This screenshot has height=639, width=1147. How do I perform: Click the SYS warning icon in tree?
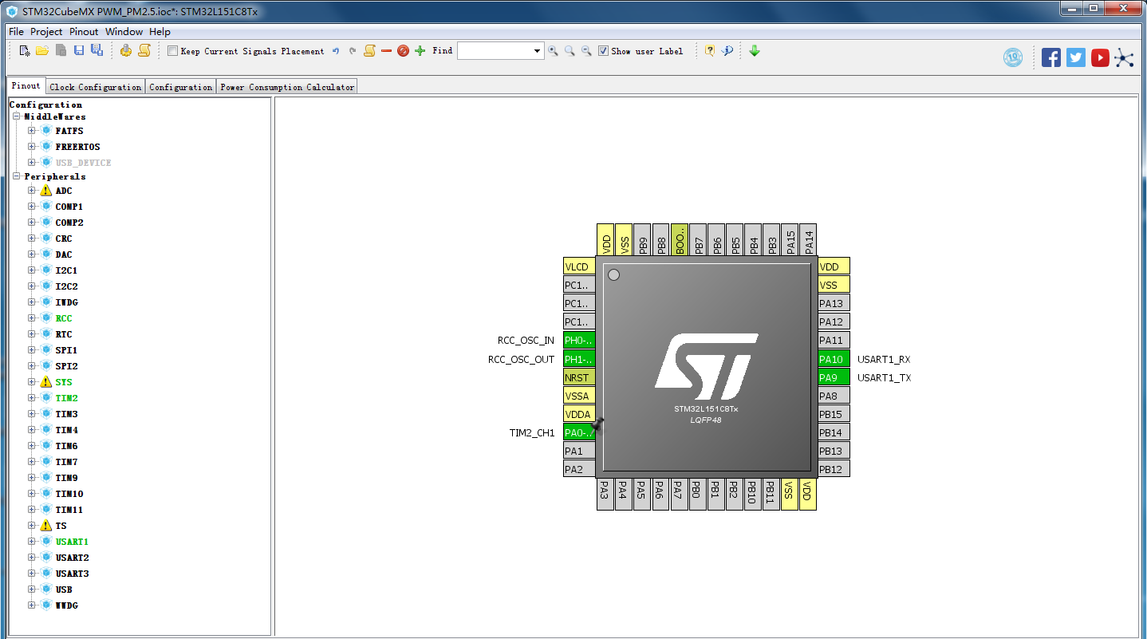click(45, 382)
